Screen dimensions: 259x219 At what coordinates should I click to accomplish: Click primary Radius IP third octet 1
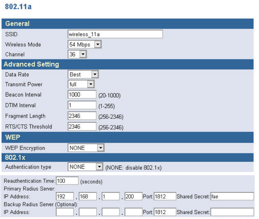pos(110,196)
